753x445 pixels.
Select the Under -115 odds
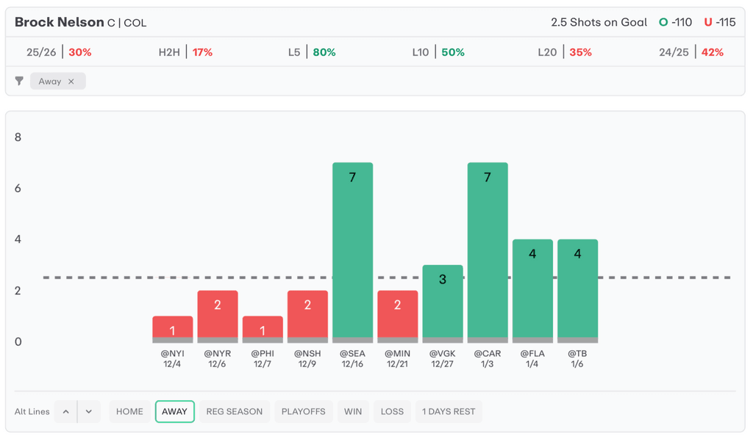720,23
